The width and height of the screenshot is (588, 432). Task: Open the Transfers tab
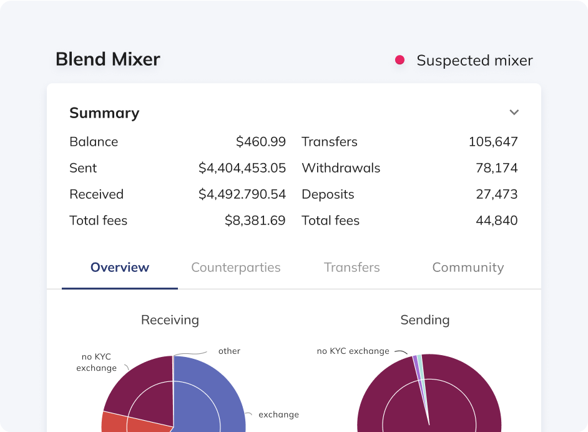coord(351,268)
